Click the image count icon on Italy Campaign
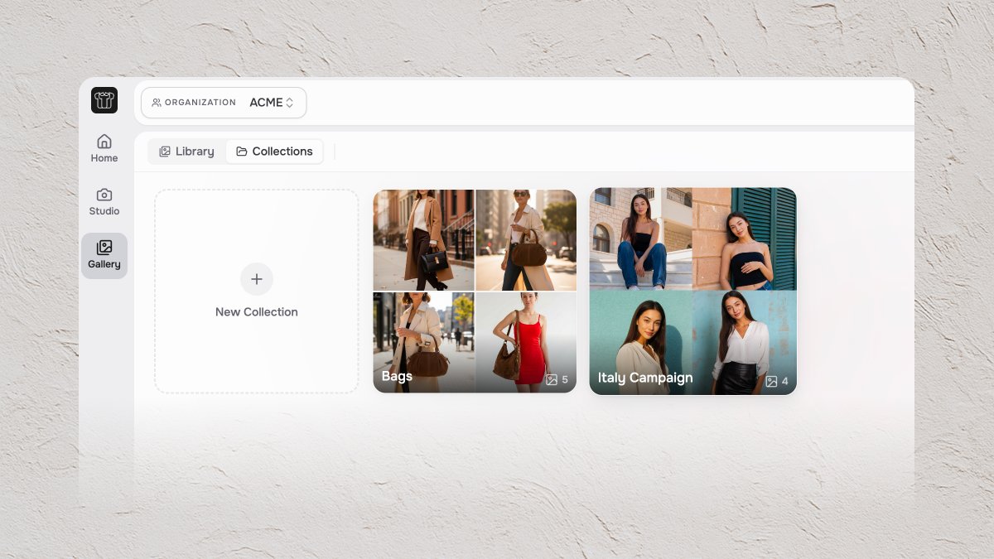Viewport: 994px width, 559px height. tap(771, 382)
